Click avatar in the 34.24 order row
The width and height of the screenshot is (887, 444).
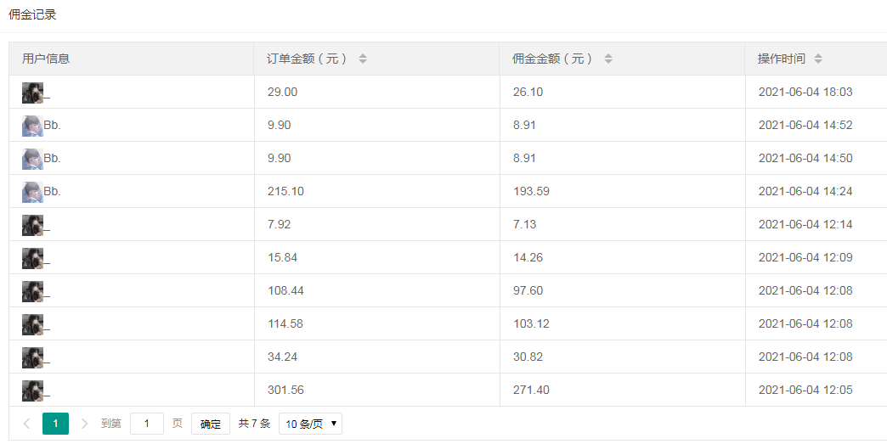[x=32, y=357]
